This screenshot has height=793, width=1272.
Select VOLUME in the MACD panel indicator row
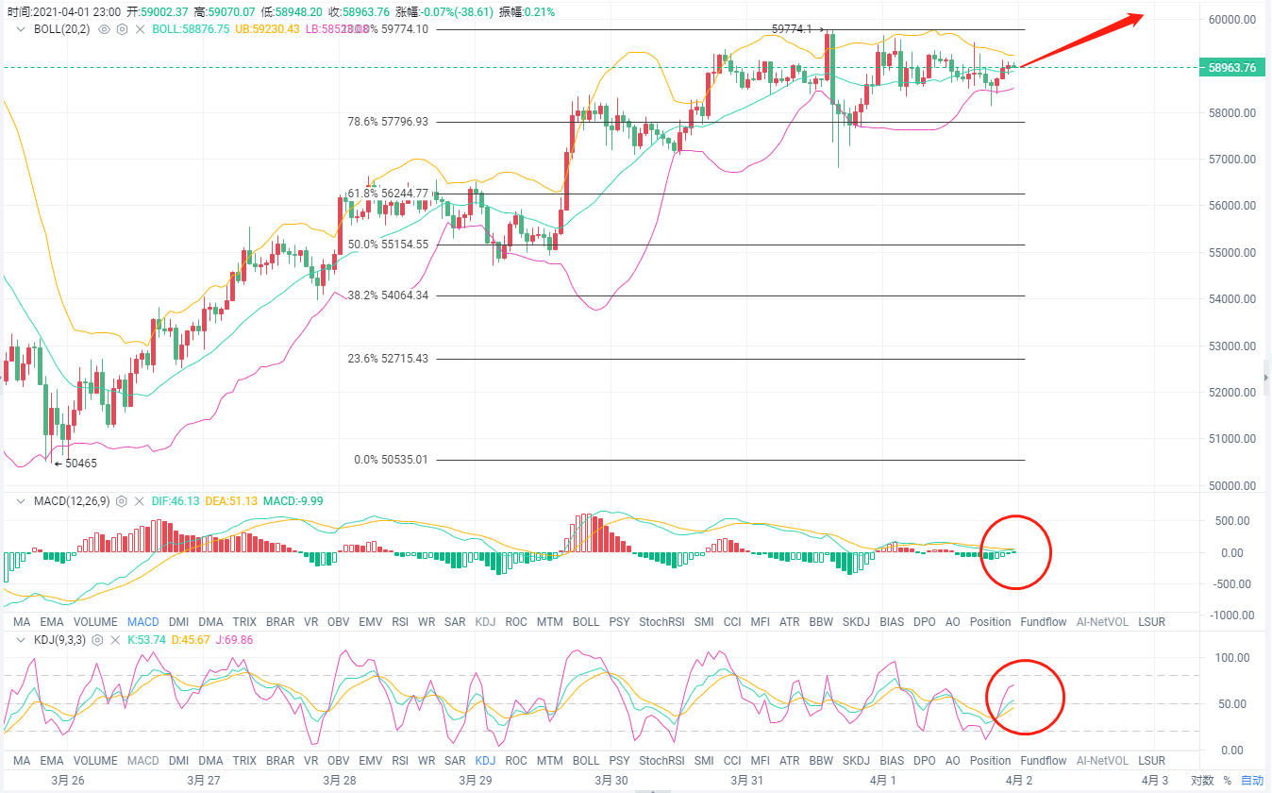[x=95, y=622]
